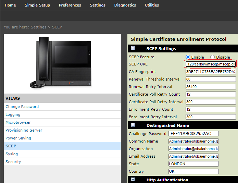This screenshot has height=183, width=238.
Task: Click the SCEP URL input field
Action: pyautogui.click(x=210, y=64)
